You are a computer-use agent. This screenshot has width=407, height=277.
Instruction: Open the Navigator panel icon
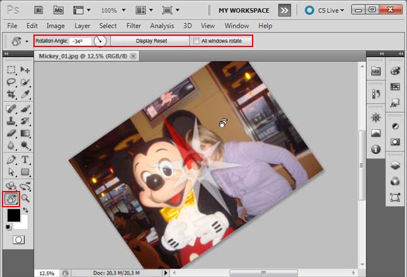(375, 117)
